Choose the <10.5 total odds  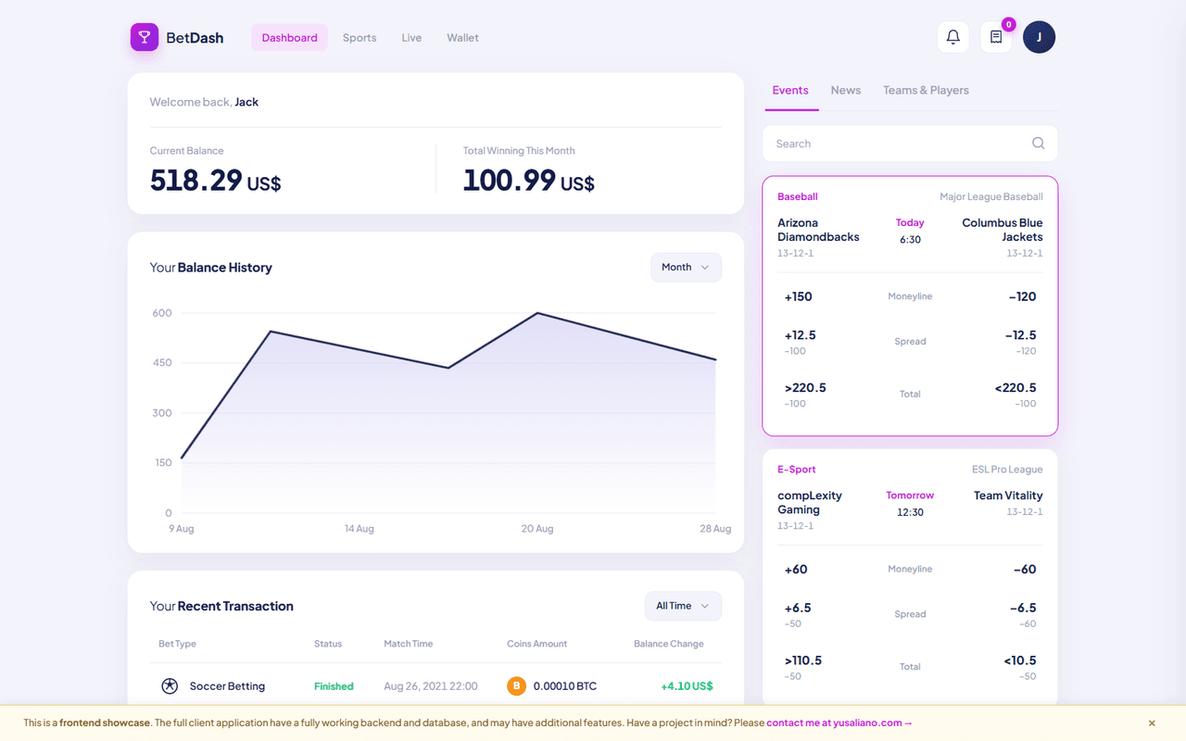[x=1019, y=667]
